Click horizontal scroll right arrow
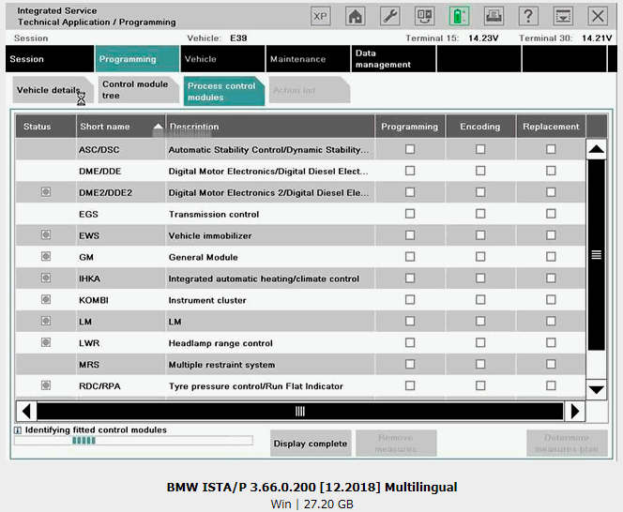 [574, 411]
